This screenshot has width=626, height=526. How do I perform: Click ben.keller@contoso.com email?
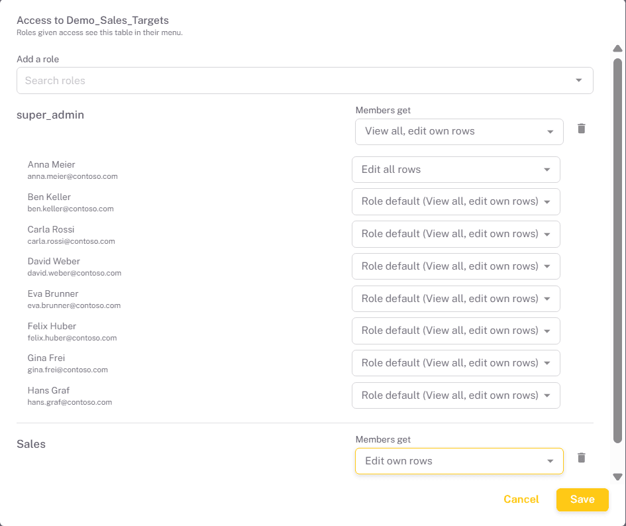tap(70, 209)
